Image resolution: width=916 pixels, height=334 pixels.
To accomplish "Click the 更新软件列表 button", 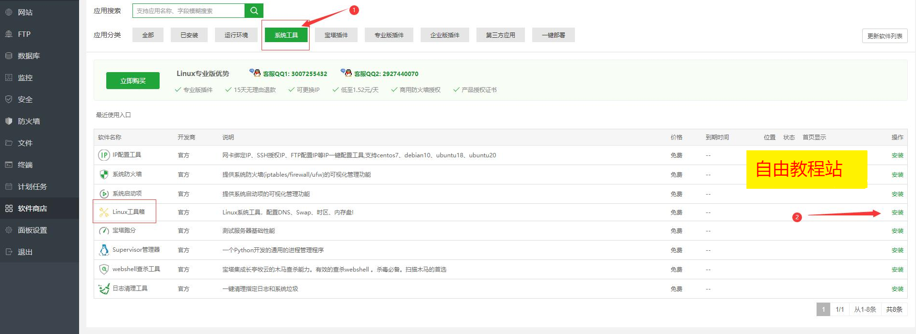I will pyautogui.click(x=884, y=36).
